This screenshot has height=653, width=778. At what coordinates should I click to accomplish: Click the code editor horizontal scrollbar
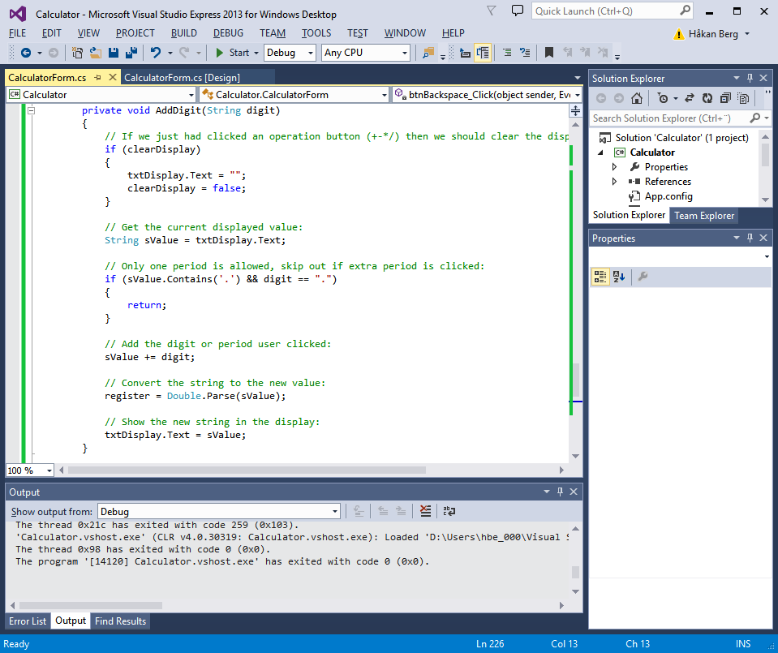pos(247,470)
